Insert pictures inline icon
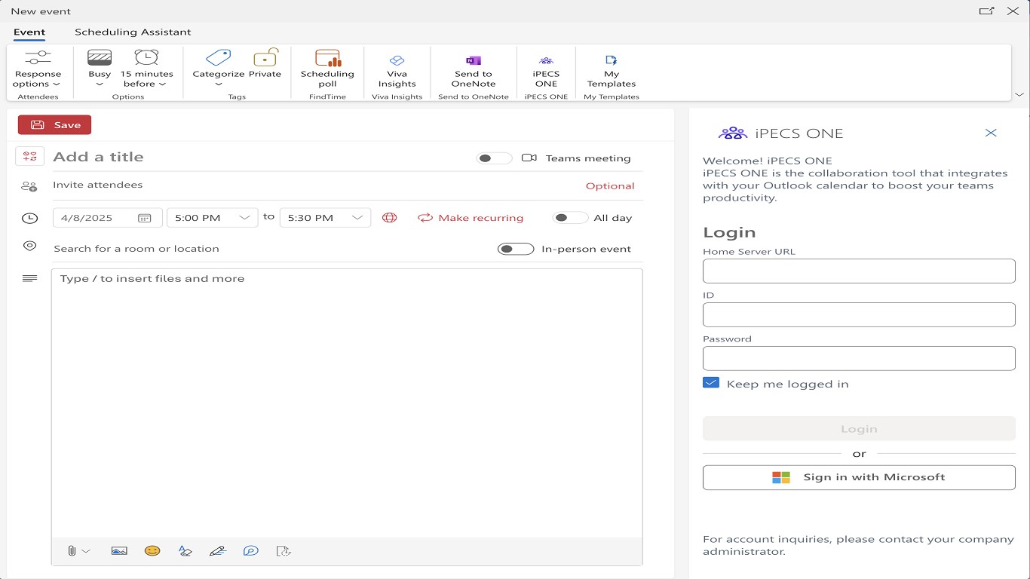The height and width of the screenshot is (579, 1030). click(x=119, y=551)
